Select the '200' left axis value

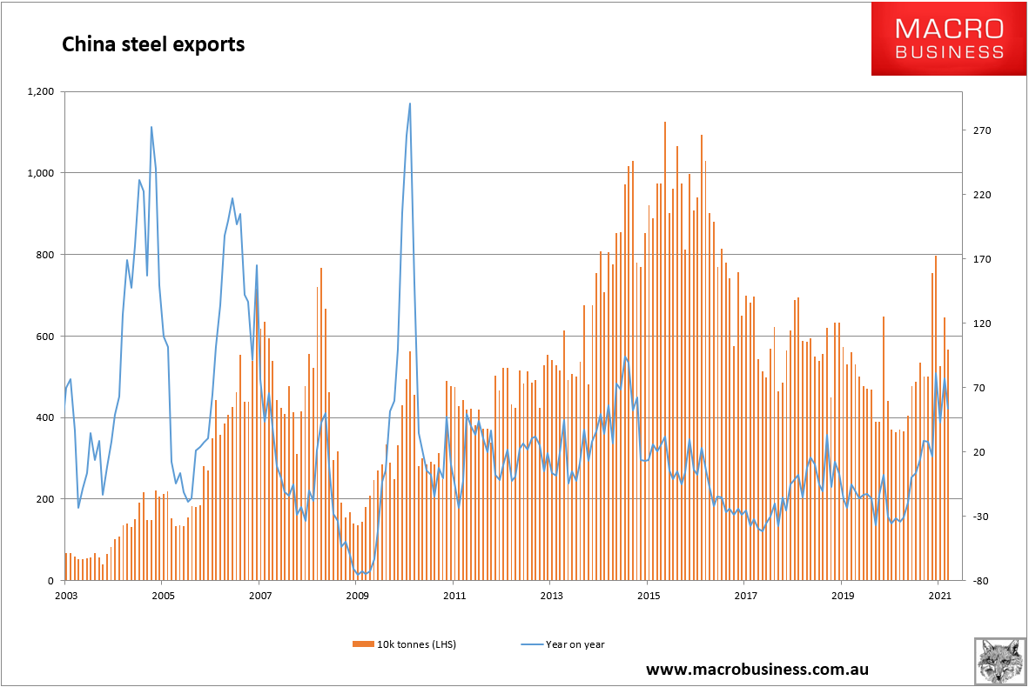(x=45, y=499)
